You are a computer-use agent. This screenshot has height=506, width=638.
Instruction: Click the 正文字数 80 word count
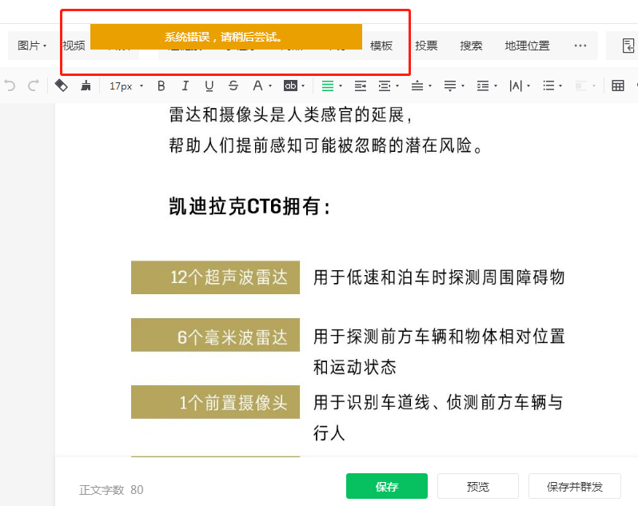(x=111, y=490)
